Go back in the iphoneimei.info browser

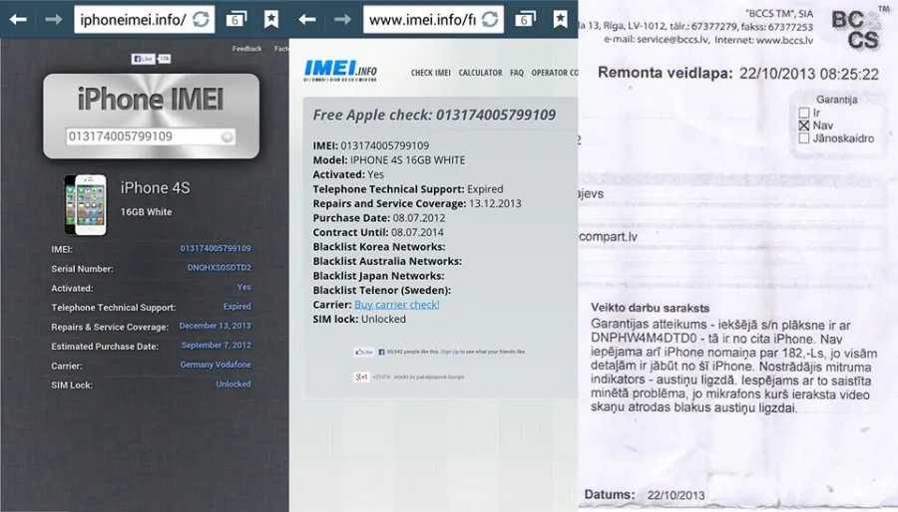click(x=18, y=20)
